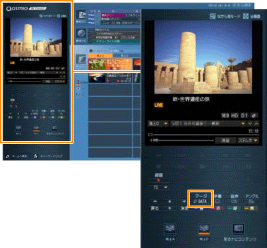The width and height of the screenshot is (267, 248).
Task: Step channel down with the down chevron
Action: [250, 123]
